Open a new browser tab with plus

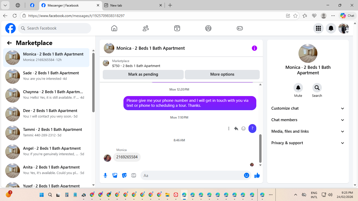coord(170,5)
